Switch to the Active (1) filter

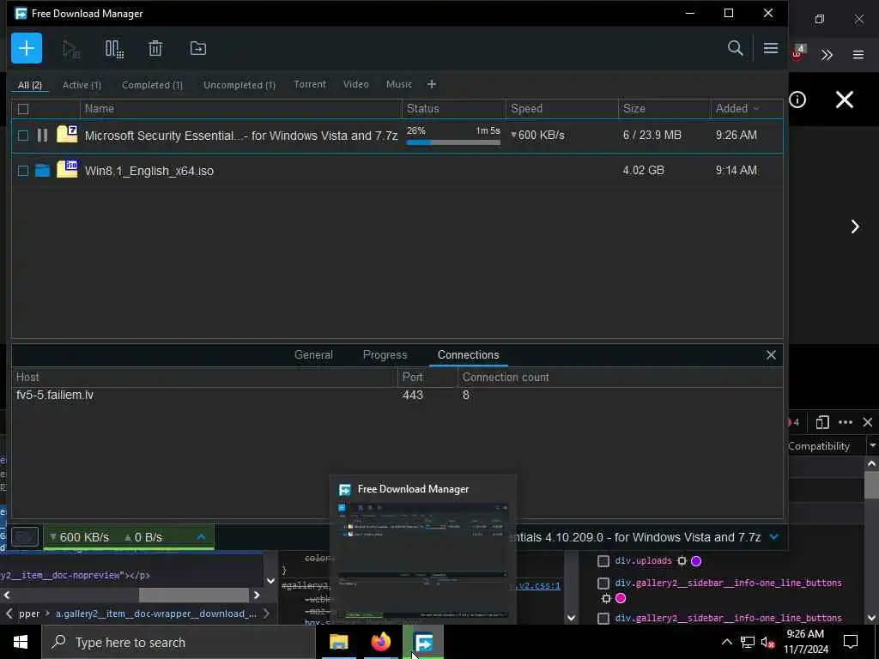click(82, 85)
